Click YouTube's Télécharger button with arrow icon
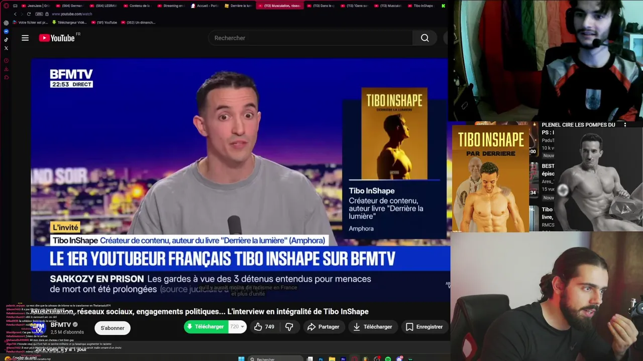This screenshot has height=361, width=643. click(x=372, y=327)
